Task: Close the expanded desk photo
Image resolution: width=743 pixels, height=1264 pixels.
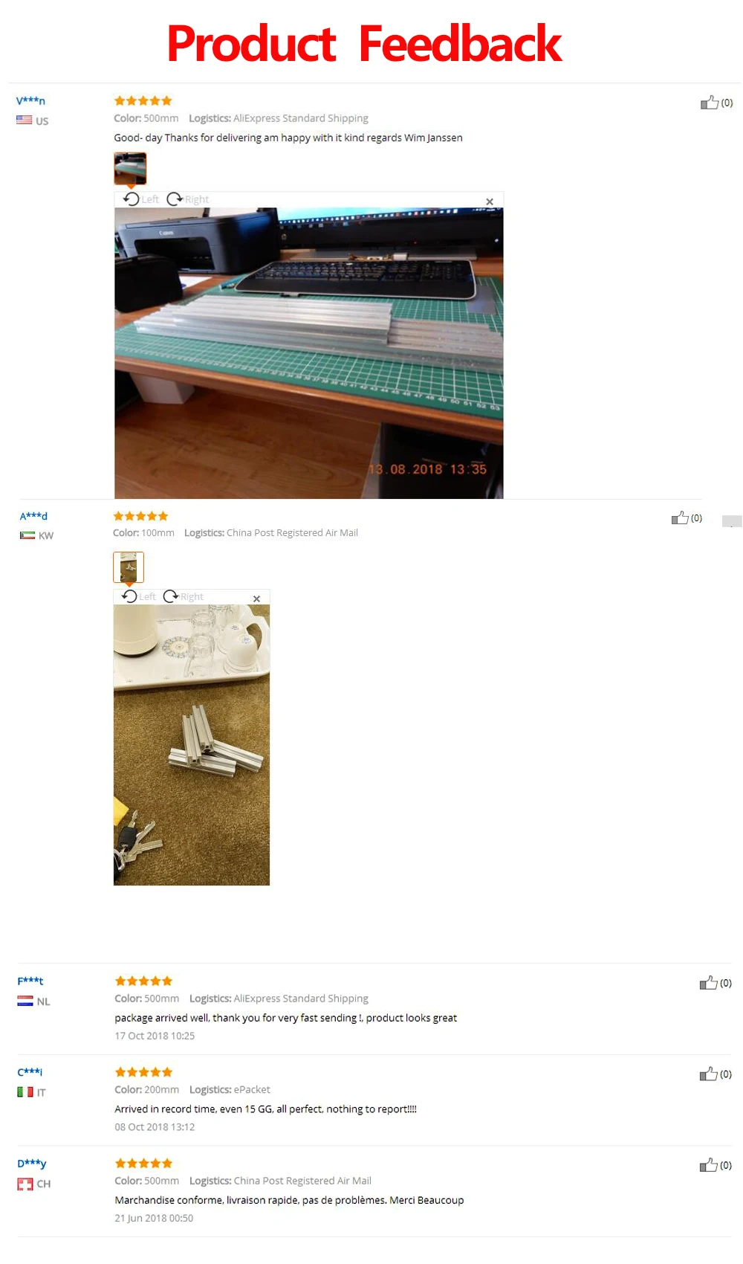Action: [490, 201]
